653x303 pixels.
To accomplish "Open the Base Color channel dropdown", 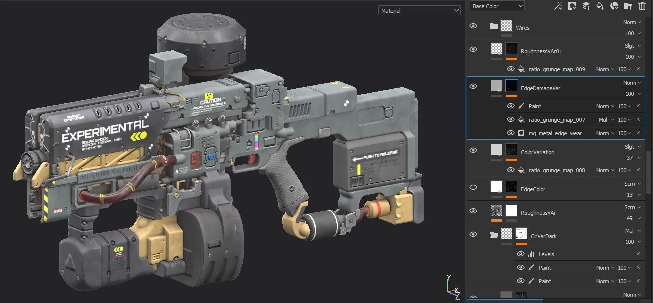I will (497, 6).
